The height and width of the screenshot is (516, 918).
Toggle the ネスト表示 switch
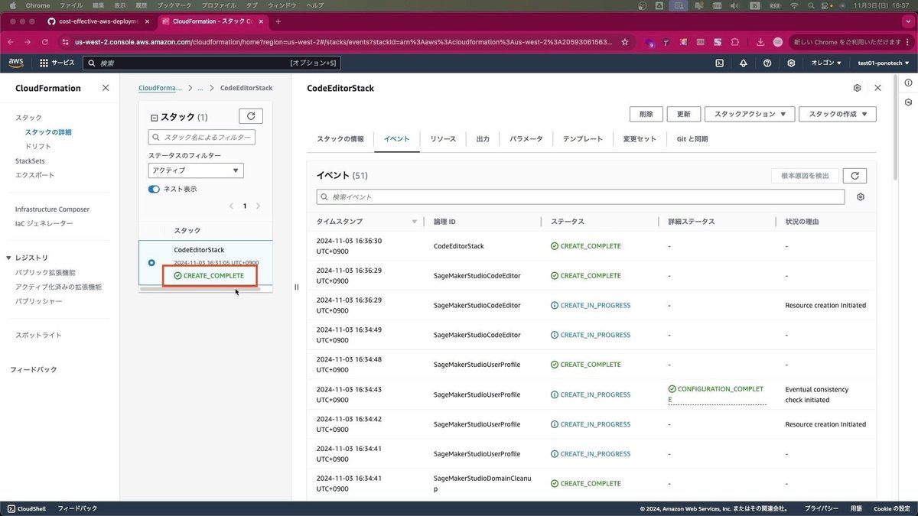point(154,189)
